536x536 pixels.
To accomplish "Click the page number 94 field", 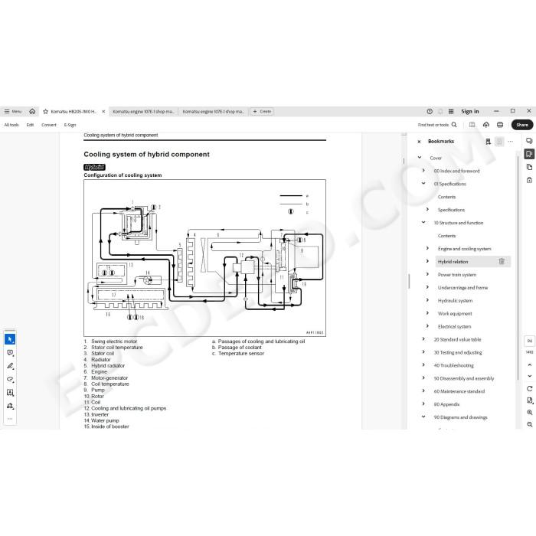I will point(530,341).
